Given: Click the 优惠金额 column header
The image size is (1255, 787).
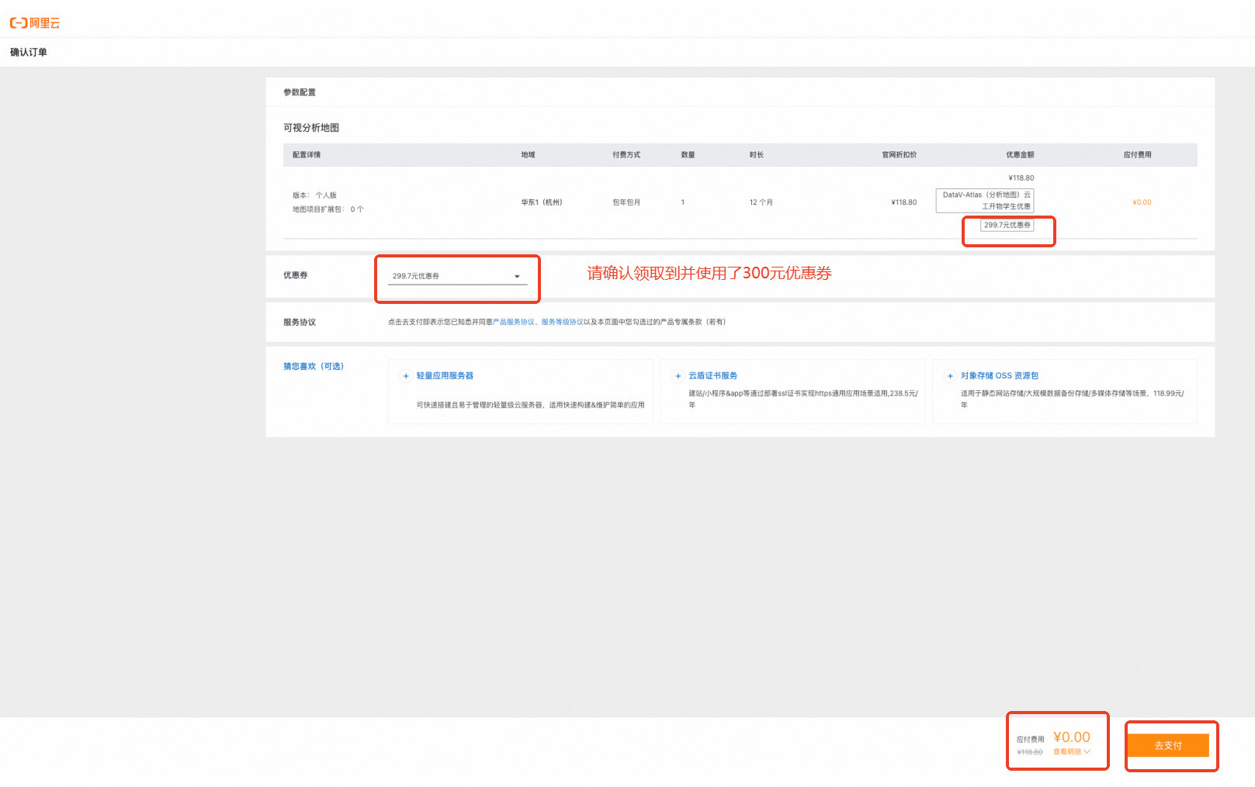Looking at the screenshot, I should pyautogui.click(x=1021, y=155).
